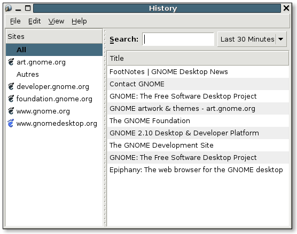Select The GNOME Development Site row
This screenshot has height=234, width=297.
198,145
